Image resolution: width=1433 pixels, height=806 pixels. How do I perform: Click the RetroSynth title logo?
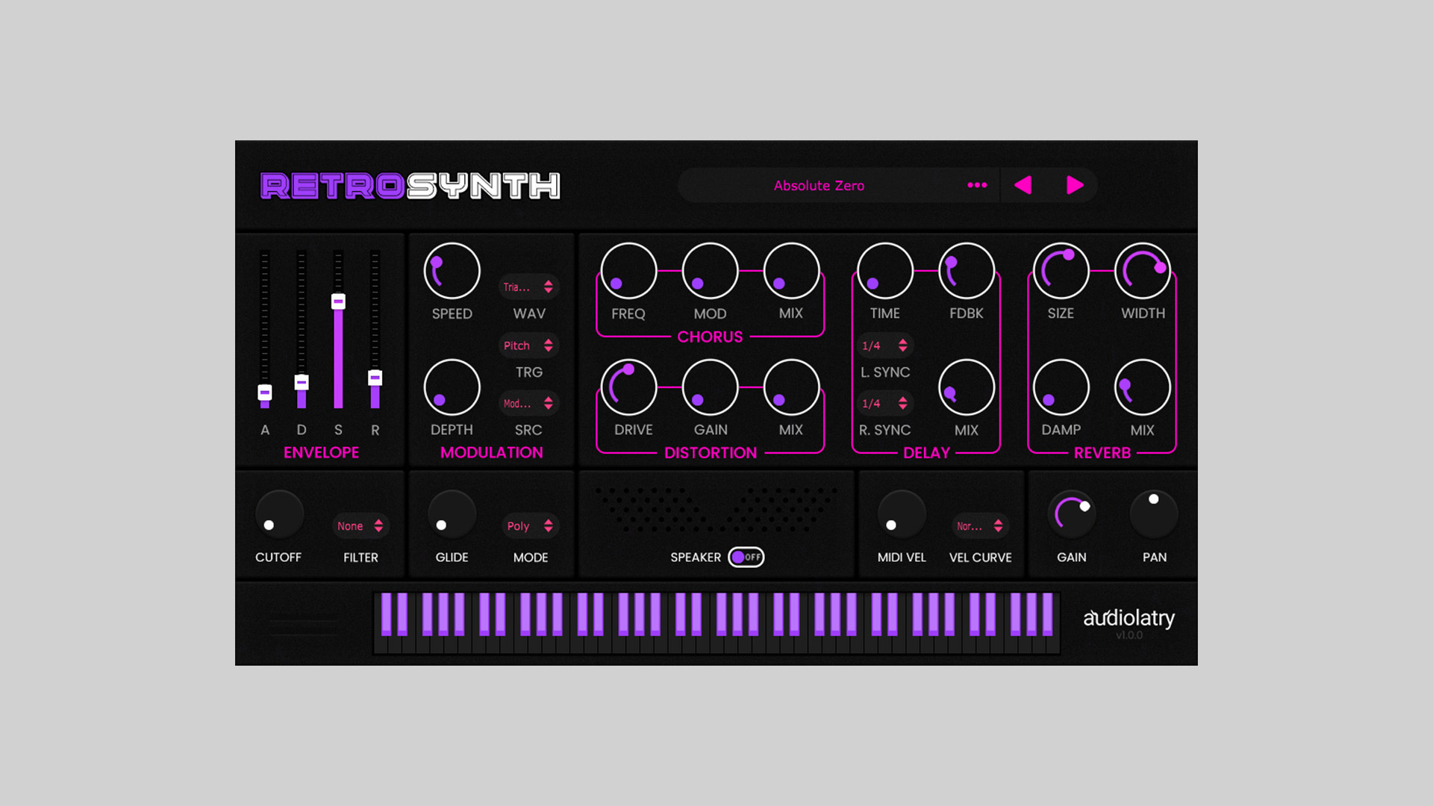[410, 185]
